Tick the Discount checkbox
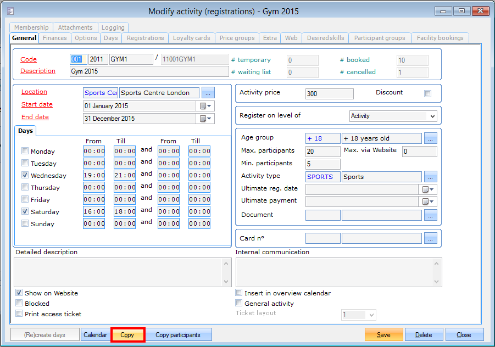The image size is (495, 347). coord(427,94)
